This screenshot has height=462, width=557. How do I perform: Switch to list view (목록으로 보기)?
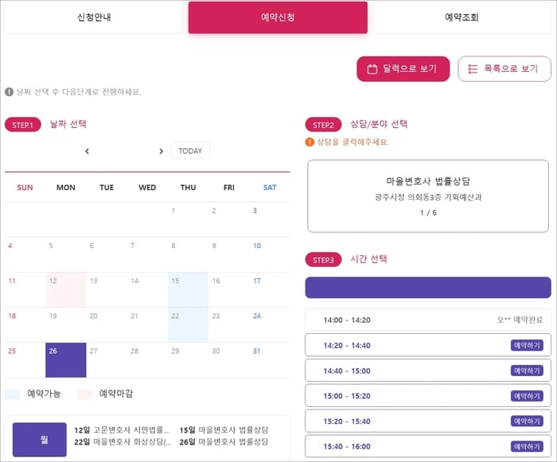(x=504, y=69)
